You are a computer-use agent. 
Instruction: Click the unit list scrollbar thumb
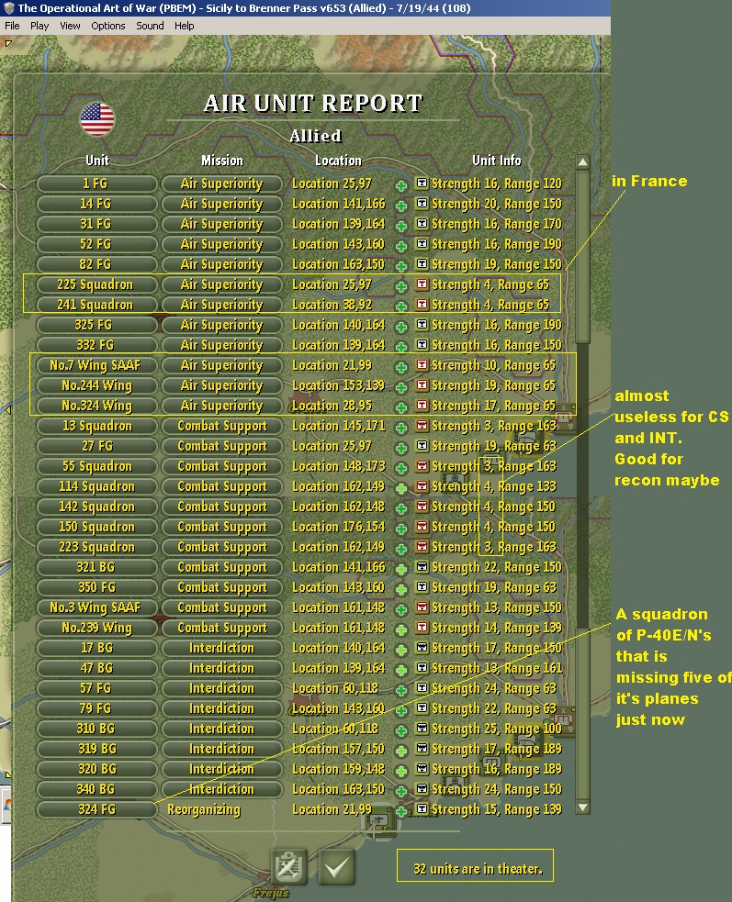tap(583, 257)
